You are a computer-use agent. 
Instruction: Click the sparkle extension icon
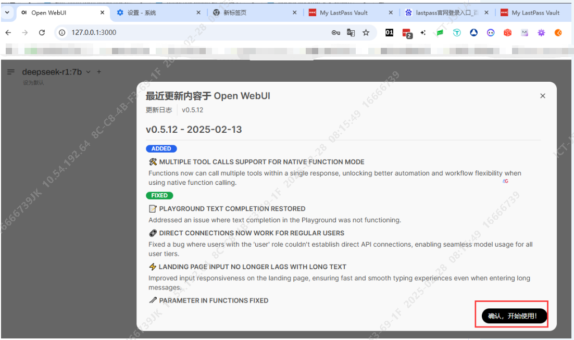pyautogui.click(x=423, y=33)
